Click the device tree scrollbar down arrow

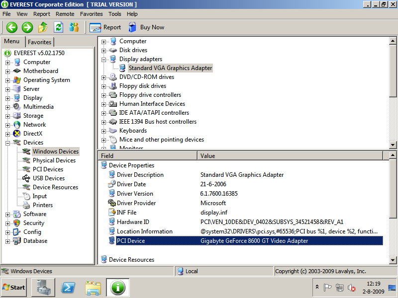pos(393,145)
